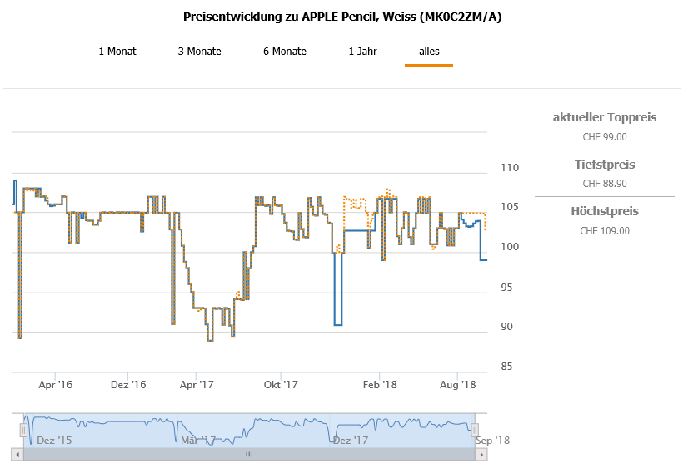Click the left navigator range handle
The image size is (683, 468).
(x=23, y=429)
